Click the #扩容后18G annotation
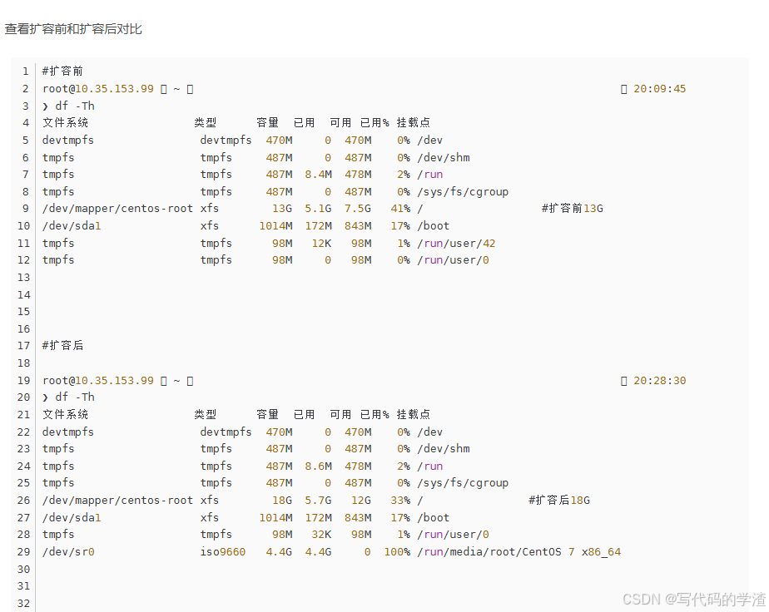The width and height of the screenshot is (769, 612). 558,501
